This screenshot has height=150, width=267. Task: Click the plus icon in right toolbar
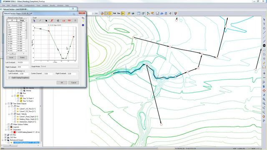tap(264, 73)
